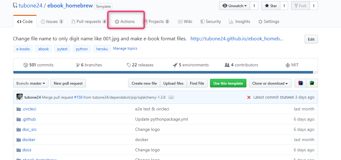Image resolution: width=341 pixels, height=160 pixels.
Task: Open the tubone24.github.io website link
Action: 237,39
